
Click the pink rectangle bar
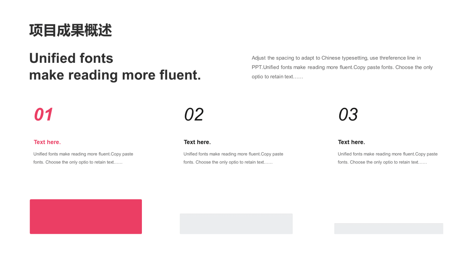[x=86, y=216]
